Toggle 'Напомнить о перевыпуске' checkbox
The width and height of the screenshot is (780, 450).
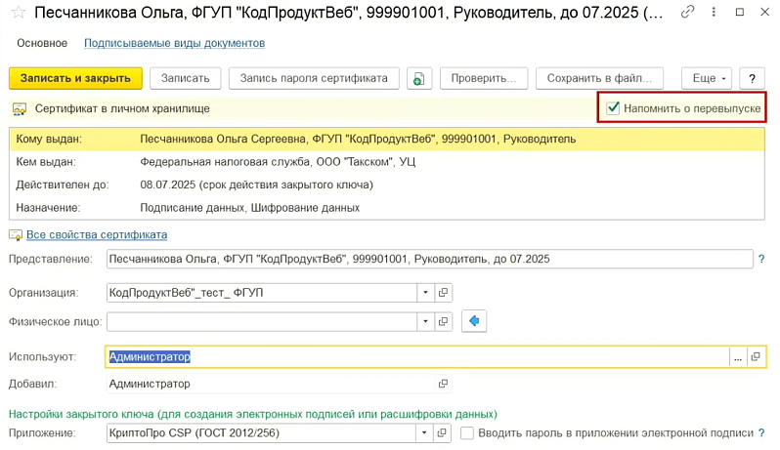tap(613, 107)
